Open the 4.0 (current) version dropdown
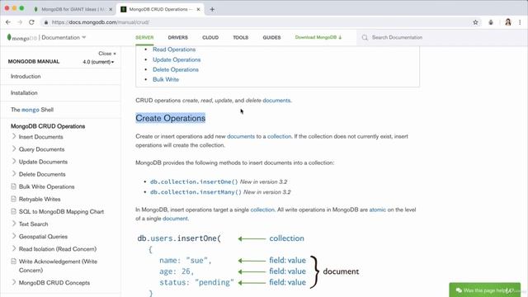The height and width of the screenshot is (297, 528). click(x=98, y=62)
